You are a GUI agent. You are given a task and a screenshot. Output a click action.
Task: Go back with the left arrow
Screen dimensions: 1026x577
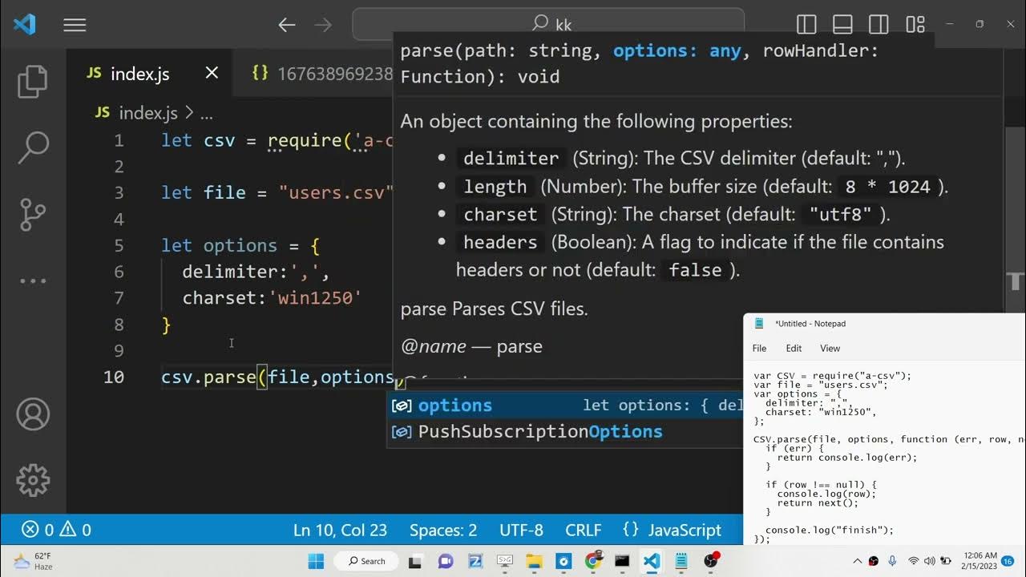tap(287, 25)
